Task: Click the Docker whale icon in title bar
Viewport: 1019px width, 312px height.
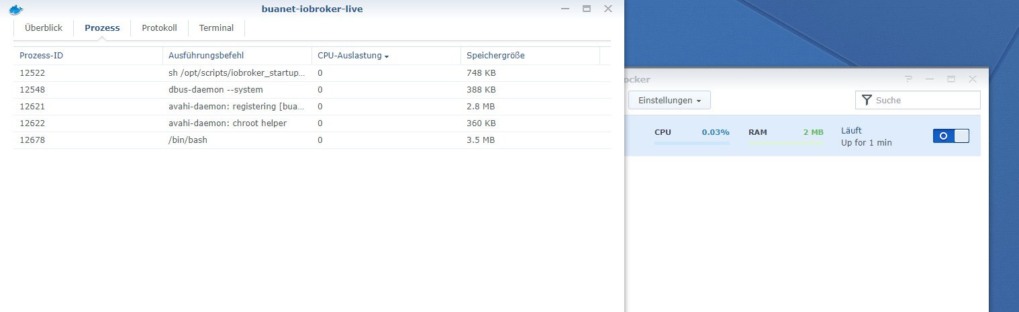Action: [15, 9]
